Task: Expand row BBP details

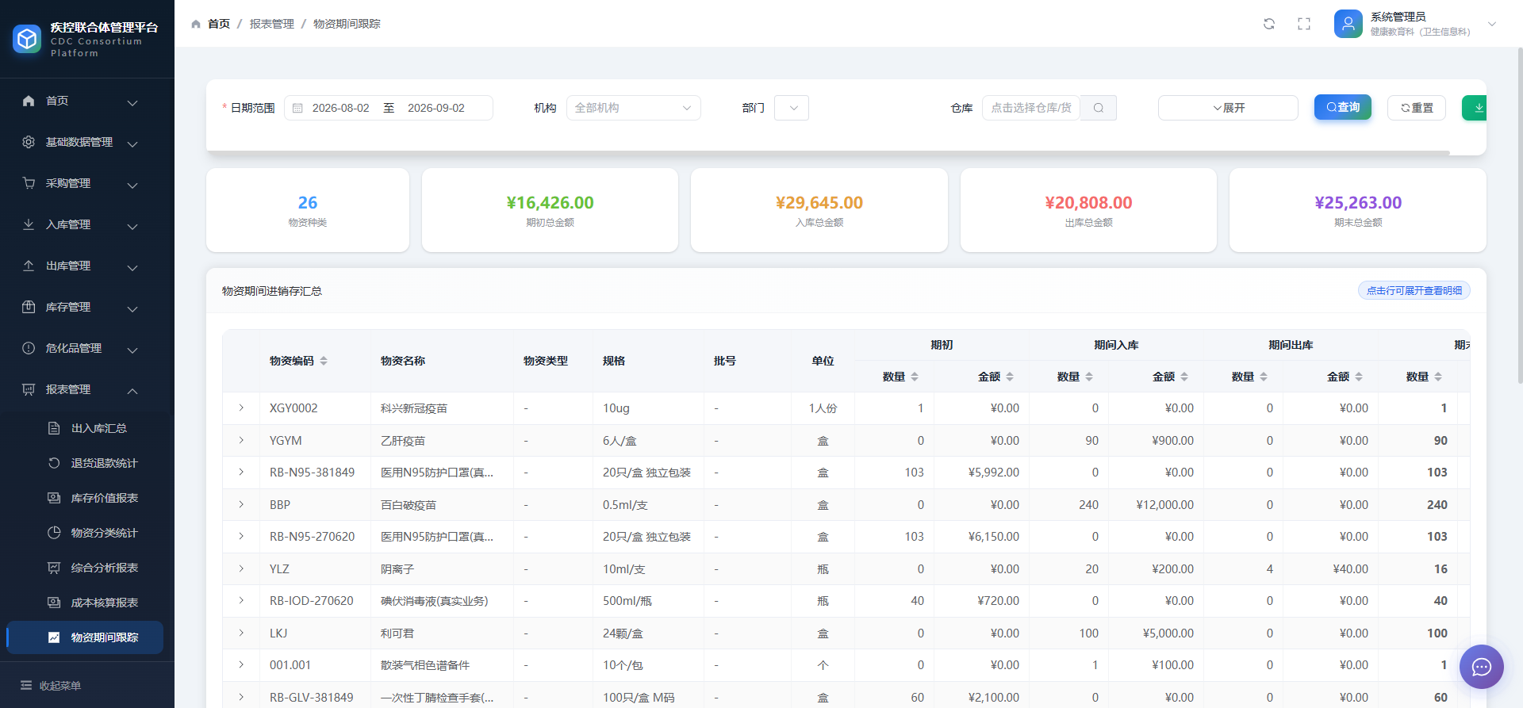Action: (x=241, y=504)
